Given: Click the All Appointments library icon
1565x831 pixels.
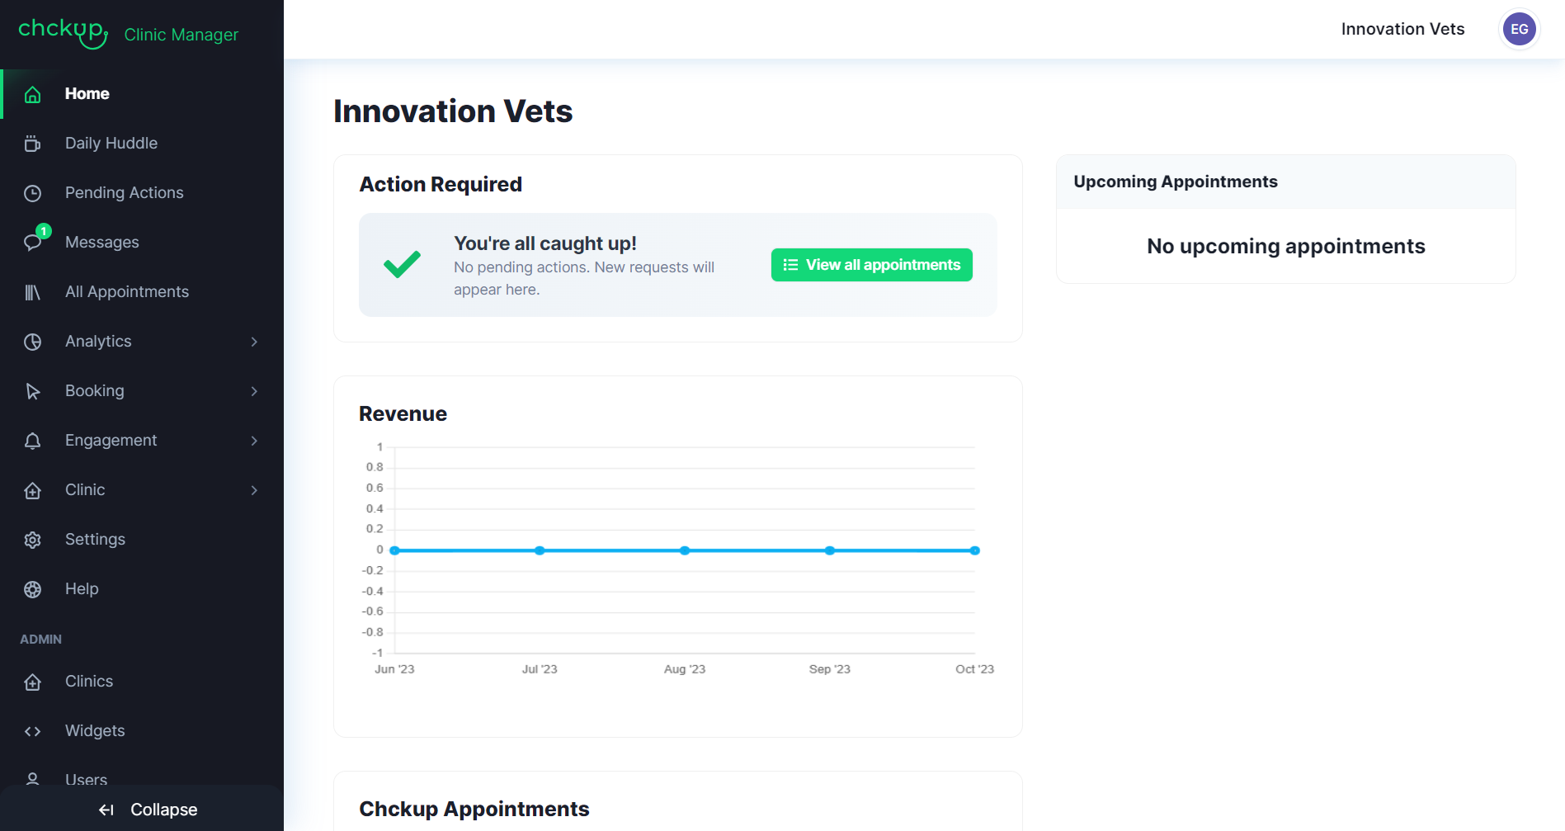Looking at the screenshot, I should 33,292.
